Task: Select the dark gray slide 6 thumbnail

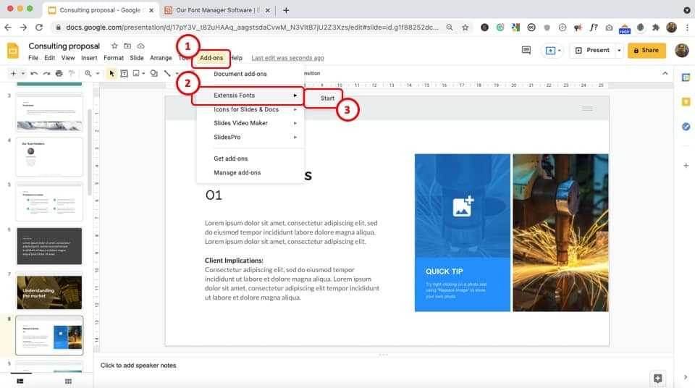Action: click(x=49, y=246)
